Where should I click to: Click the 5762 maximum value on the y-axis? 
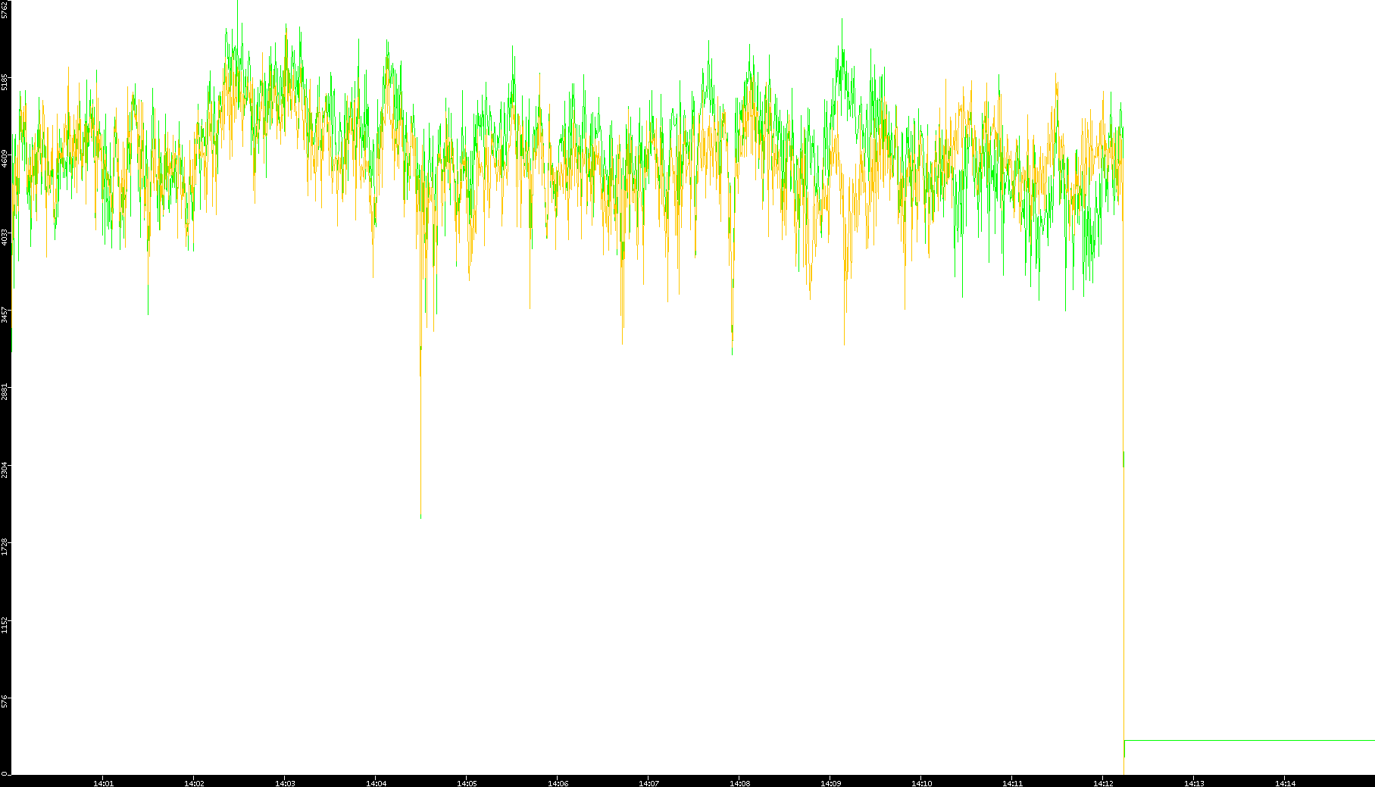click(x=5, y=10)
